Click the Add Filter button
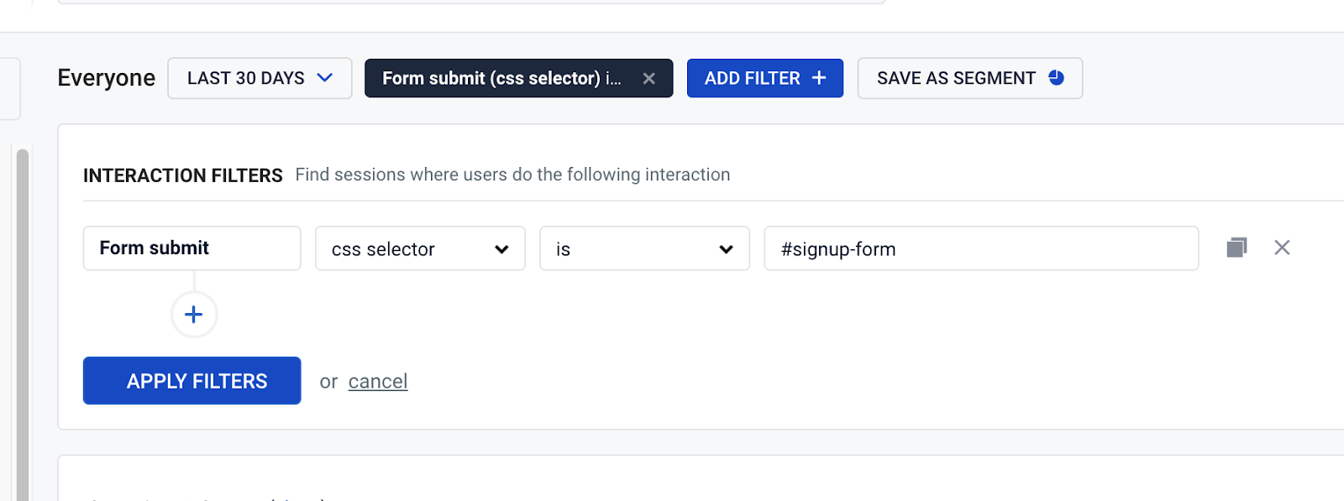 coord(764,78)
